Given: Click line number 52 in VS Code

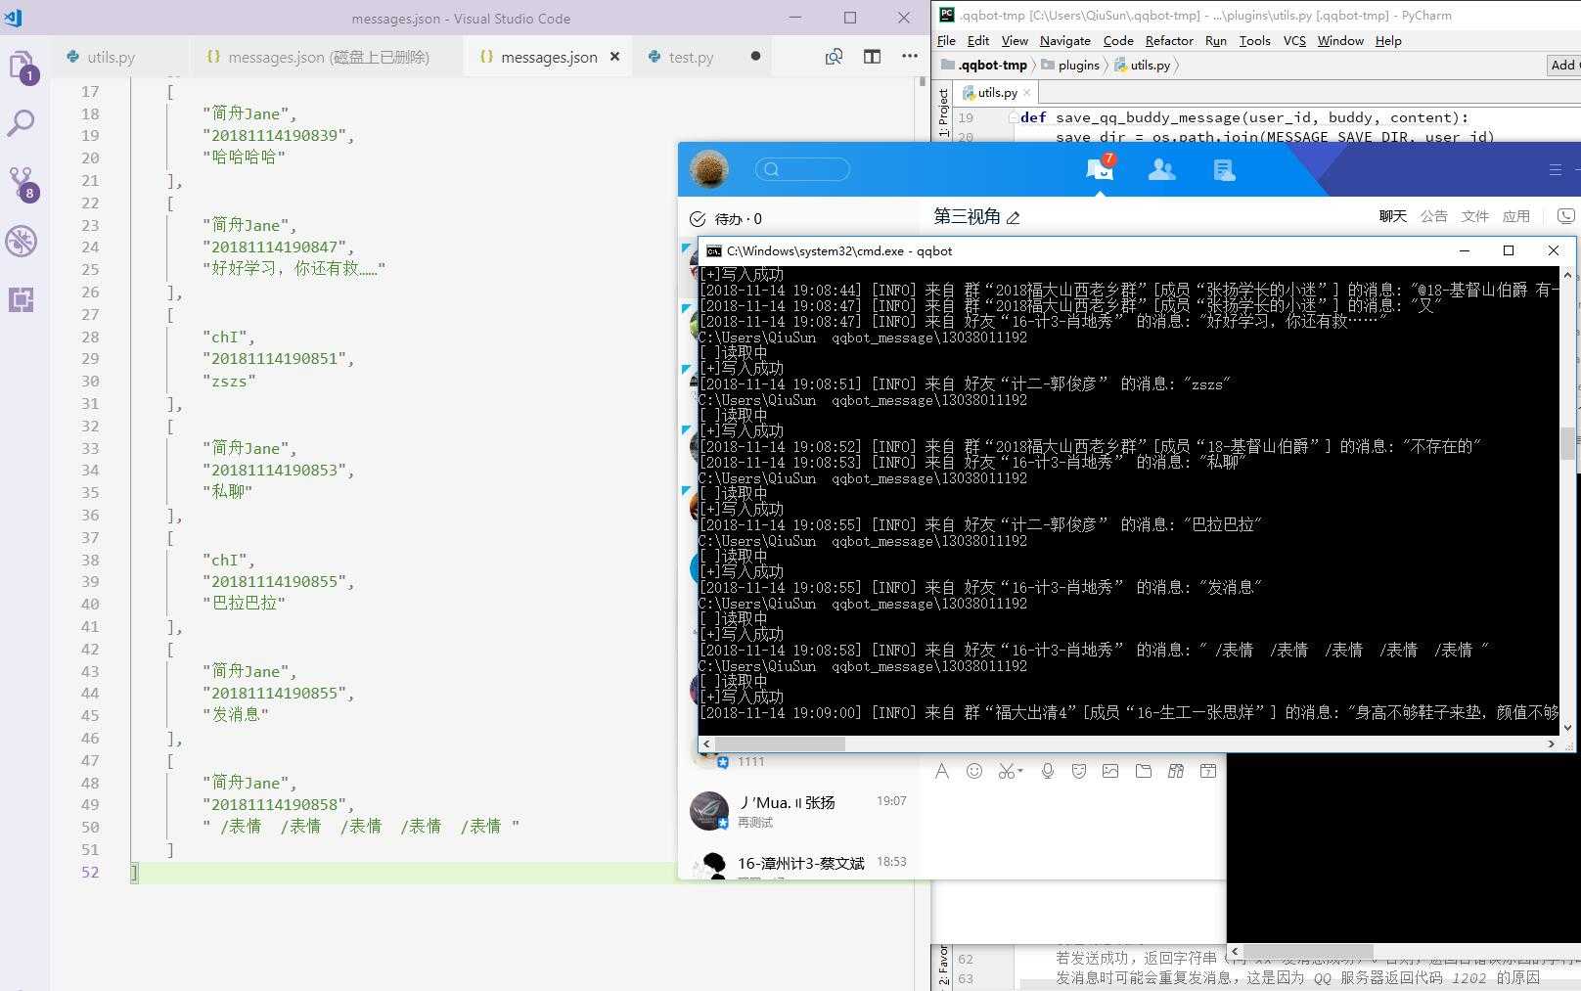Looking at the screenshot, I should [x=90, y=872].
